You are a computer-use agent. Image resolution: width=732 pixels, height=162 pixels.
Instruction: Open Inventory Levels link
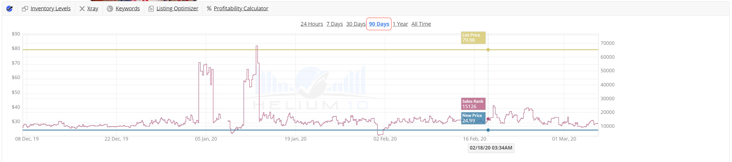tap(51, 8)
